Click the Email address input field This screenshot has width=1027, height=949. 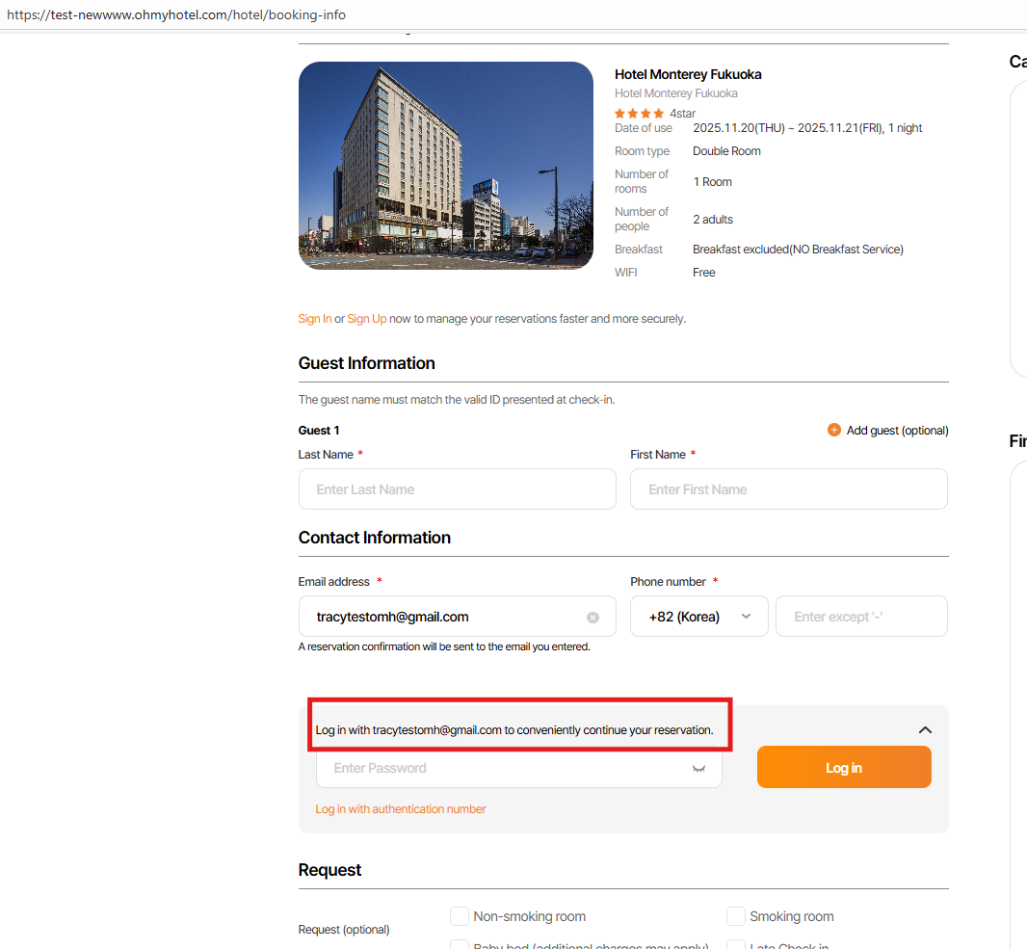[443, 617]
